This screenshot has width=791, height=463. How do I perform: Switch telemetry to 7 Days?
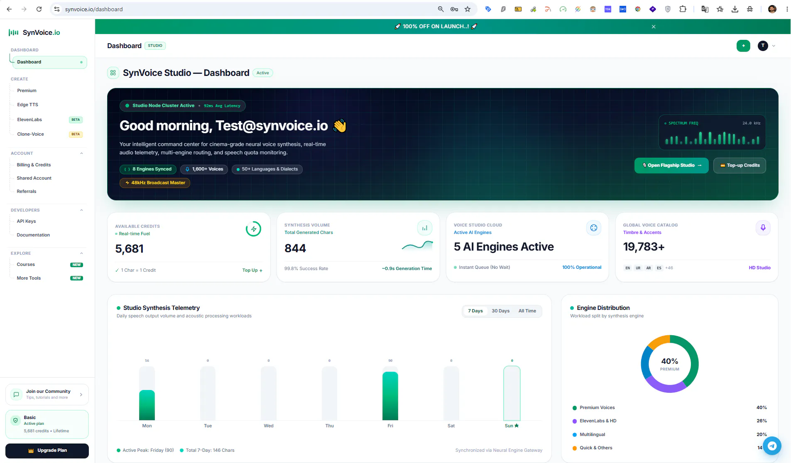tap(475, 311)
